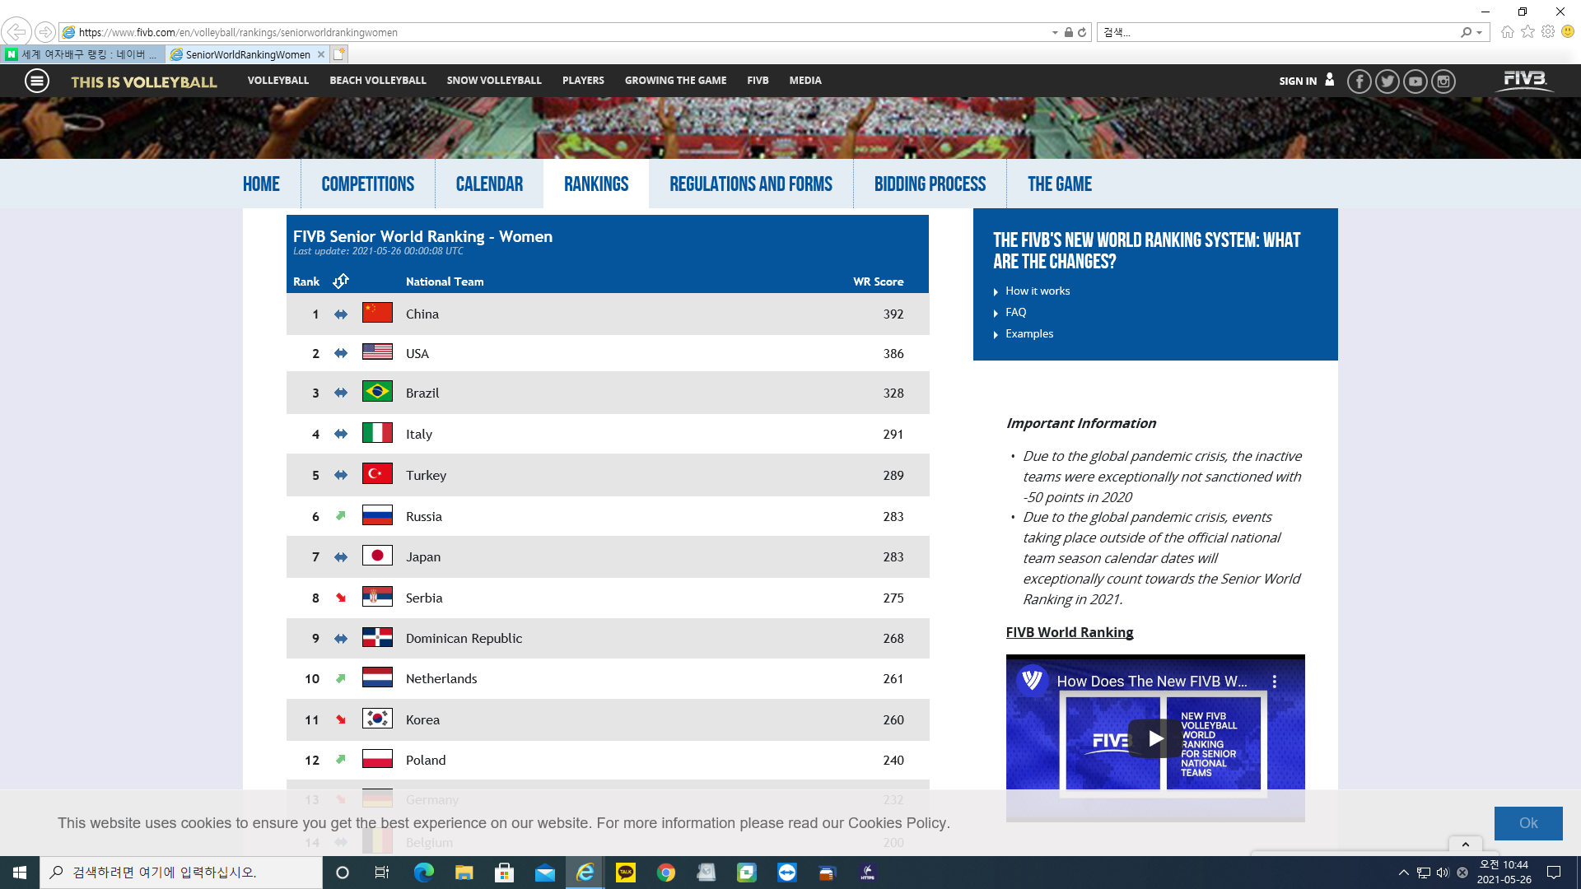Open Microsoft Edge from taskbar

coord(424,873)
